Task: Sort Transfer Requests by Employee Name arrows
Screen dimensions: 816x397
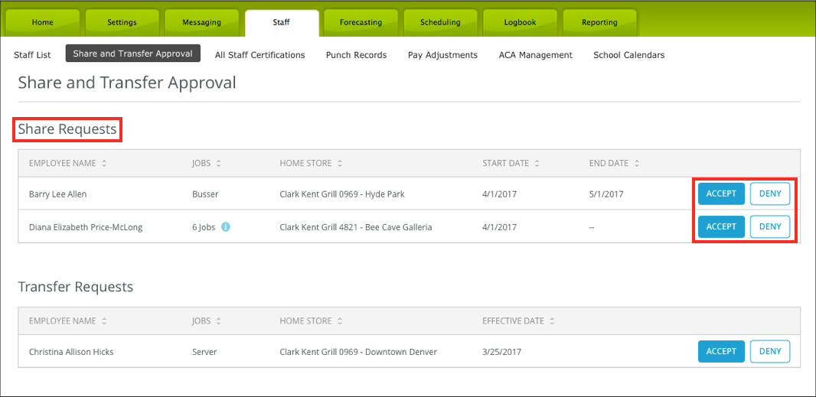Action: [104, 321]
